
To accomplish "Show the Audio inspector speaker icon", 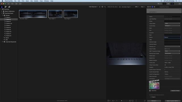I will point(150,7).
